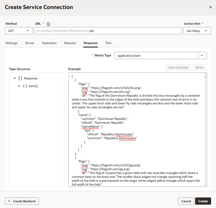Click the "https://flagcdn.com/gy.svg" text

click(x=110, y=169)
